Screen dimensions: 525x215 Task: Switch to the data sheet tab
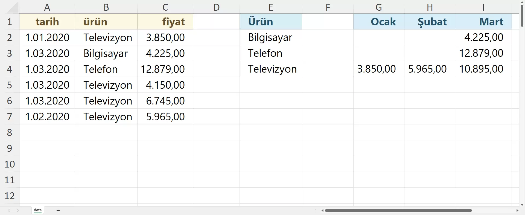coord(38,210)
